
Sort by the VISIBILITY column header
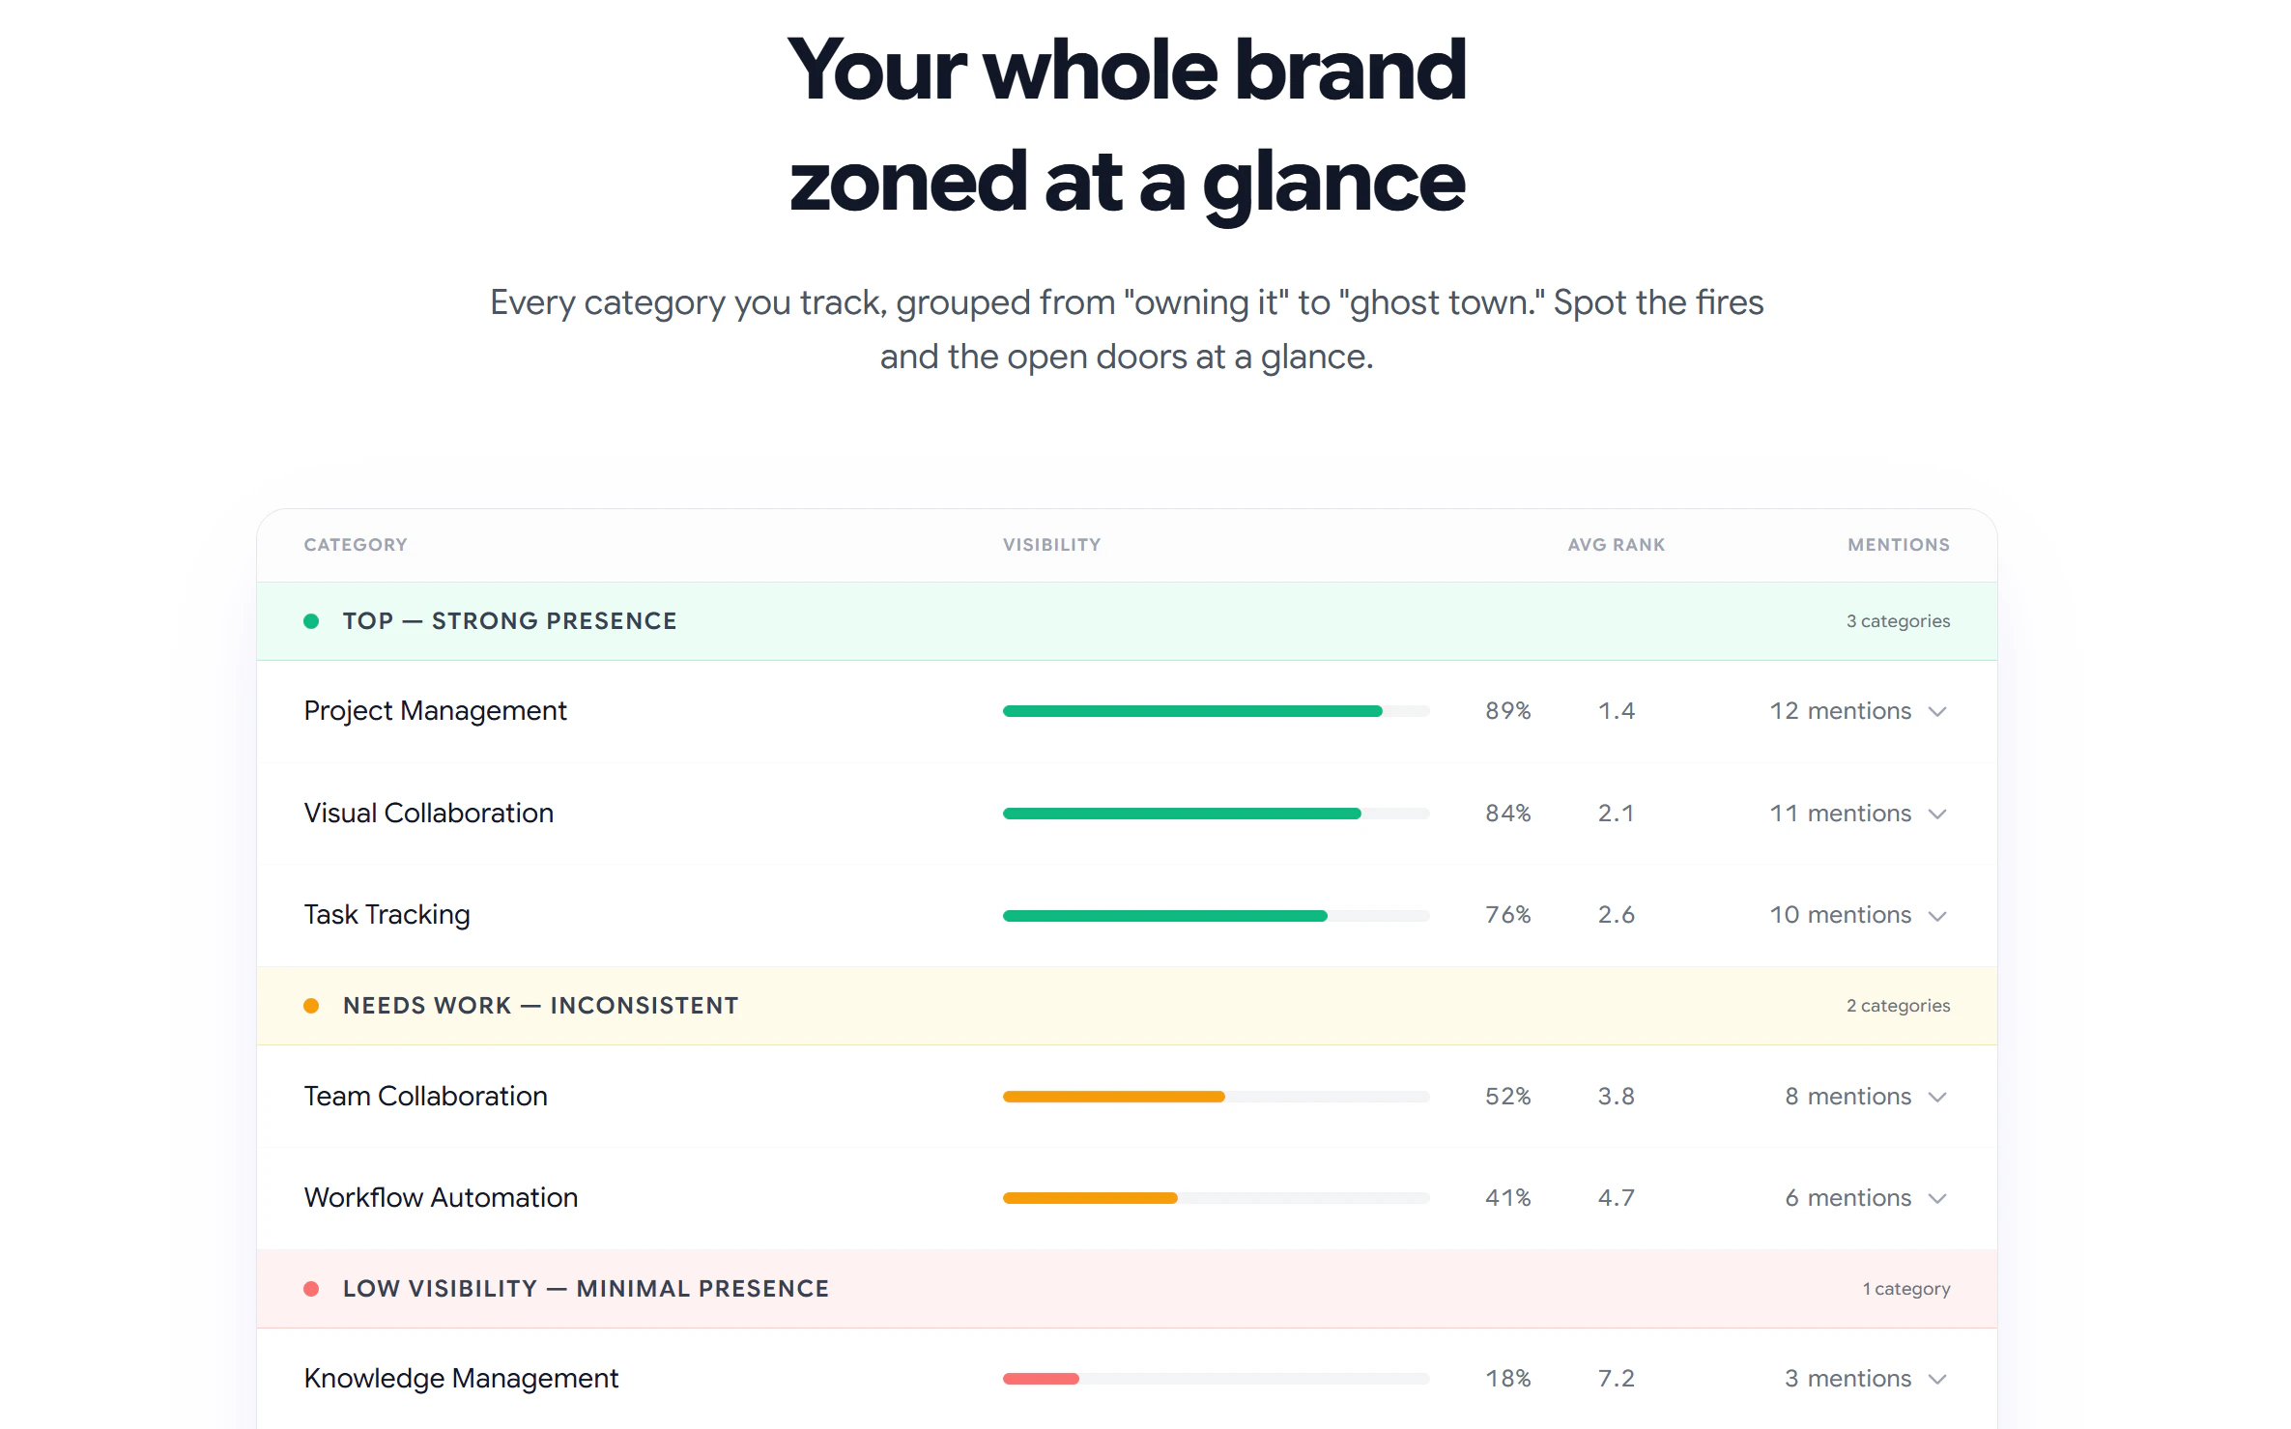[x=1051, y=544]
